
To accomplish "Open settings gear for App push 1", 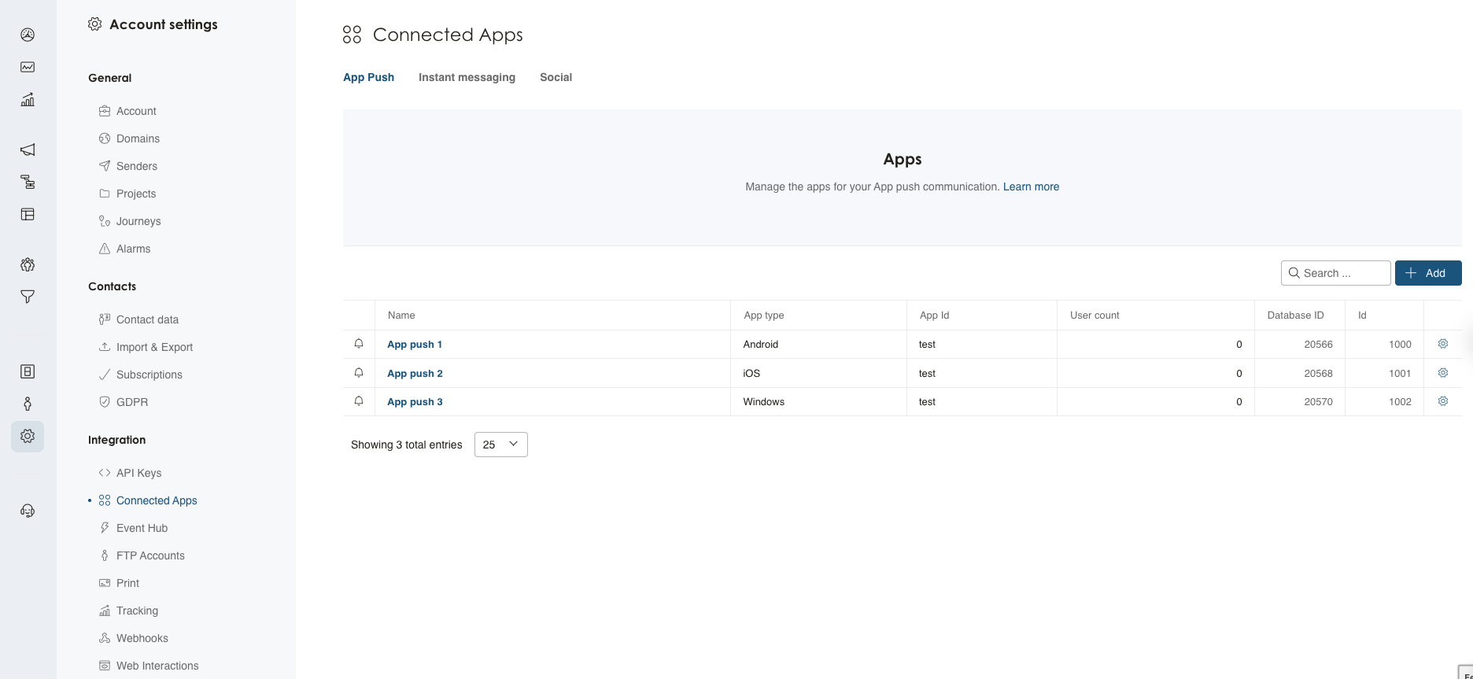I will point(1442,344).
